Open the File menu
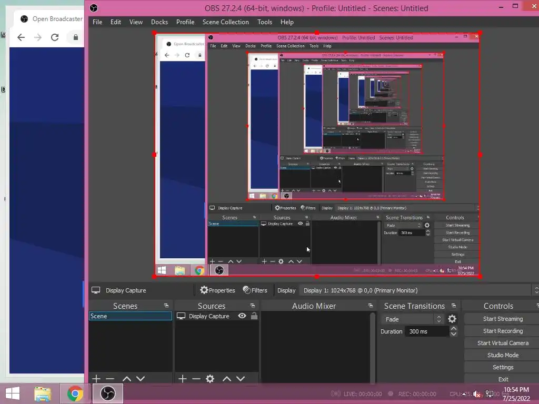The height and width of the screenshot is (404, 539). coord(97,22)
